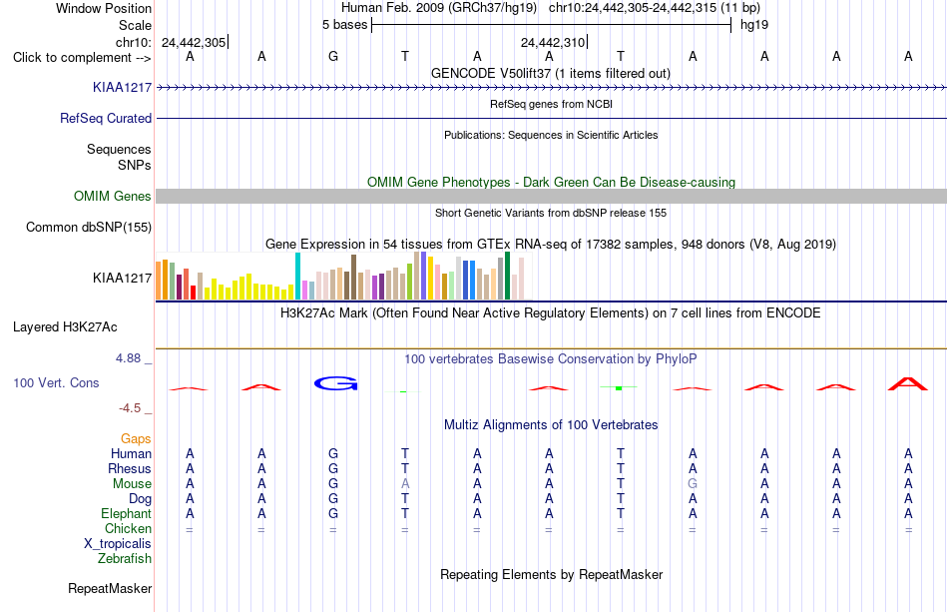The width and height of the screenshot is (948, 612).
Task: Click Short Genetic Variants from dbSNP title
Action: pyautogui.click(x=551, y=213)
